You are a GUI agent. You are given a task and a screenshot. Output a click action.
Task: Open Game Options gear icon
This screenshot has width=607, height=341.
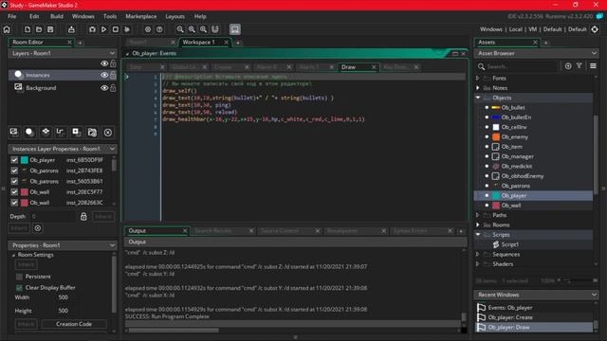(148, 29)
